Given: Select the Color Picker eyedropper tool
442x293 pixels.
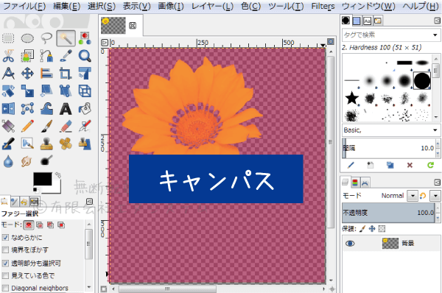Looking at the screenshot, I should pyautogui.click(x=66, y=56).
